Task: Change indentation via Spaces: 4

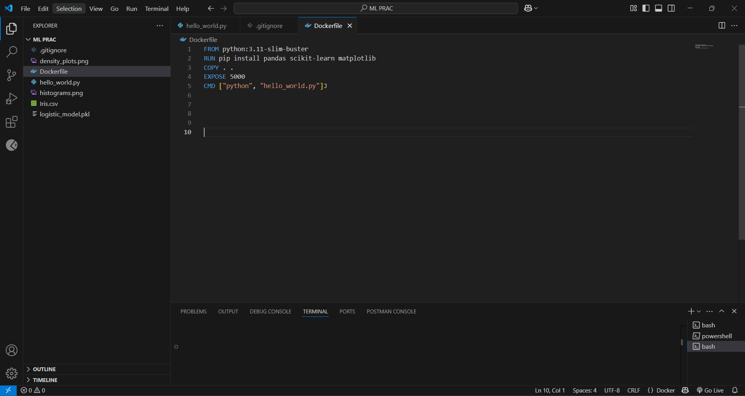Action: (x=584, y=390)
